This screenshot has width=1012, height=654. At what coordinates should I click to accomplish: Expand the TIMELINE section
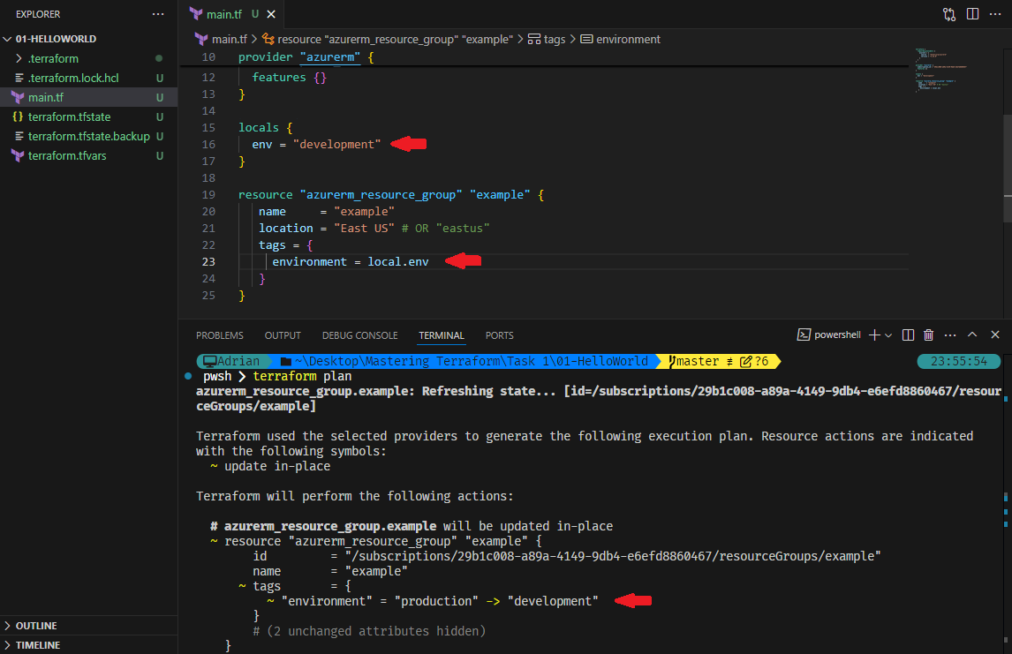[88, 645]
